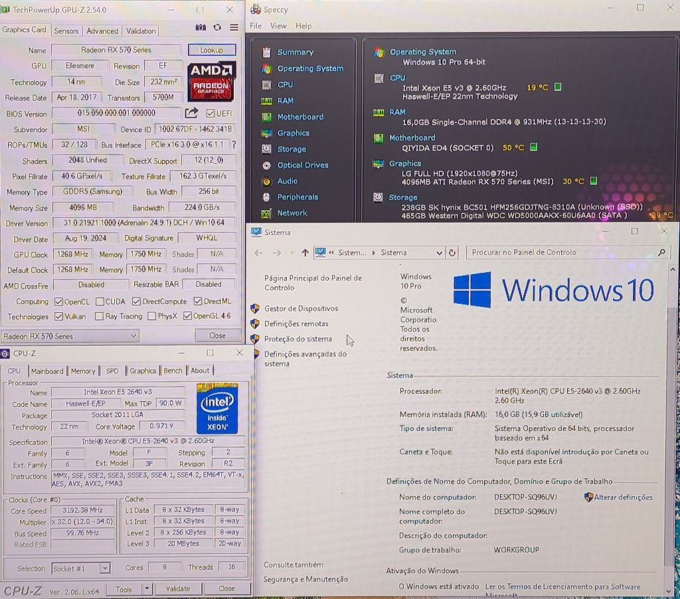Click CPU-Z Tools button
680x599 pixels.
[124, 589]
